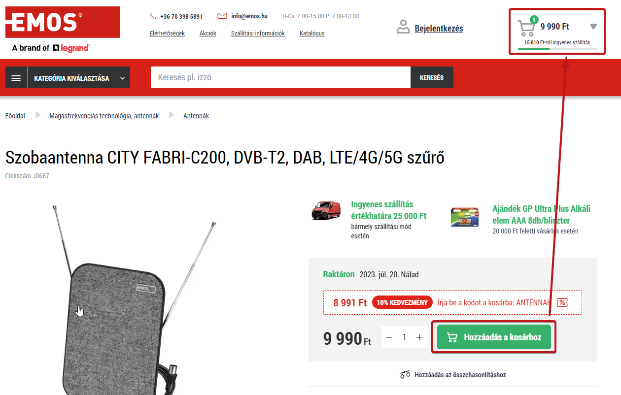
Task: Open the shopping cart icon
Action: 526,28
